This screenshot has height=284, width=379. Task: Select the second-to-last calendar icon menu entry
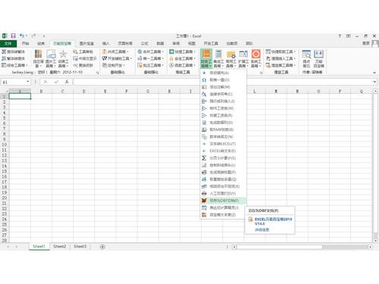point(223,208)
